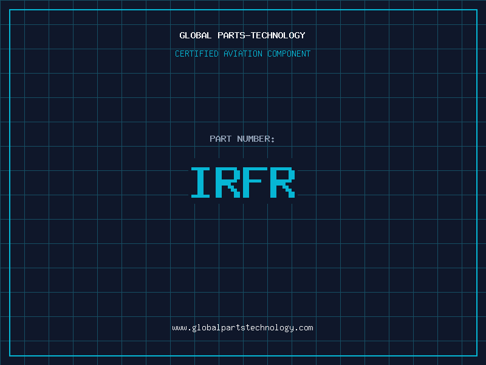The image size is (486, 365).
Task: Click the letter I in the part number
Action: [200, 182]
